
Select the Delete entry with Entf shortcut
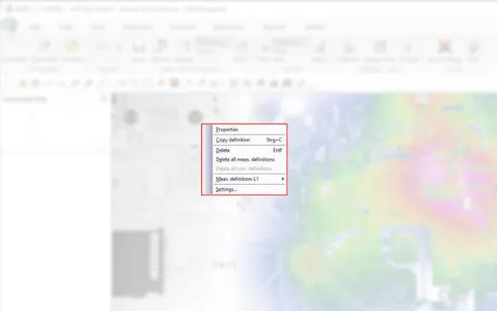(x=249, y=151)
